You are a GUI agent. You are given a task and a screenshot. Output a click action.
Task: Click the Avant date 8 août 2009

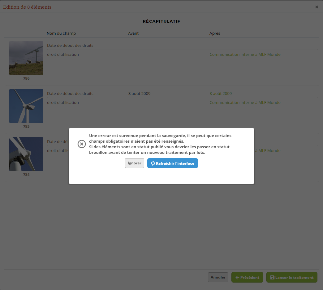[x=139, y=93]
